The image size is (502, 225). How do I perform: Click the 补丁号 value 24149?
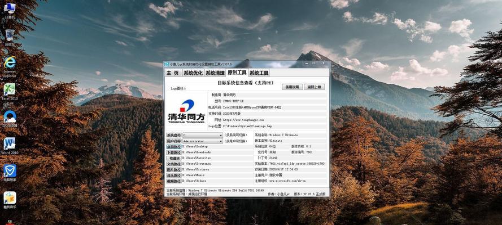click(274, 158)
